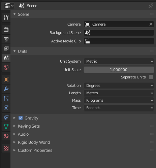Open the Time Seconds dropdown

tap(119, 108)
